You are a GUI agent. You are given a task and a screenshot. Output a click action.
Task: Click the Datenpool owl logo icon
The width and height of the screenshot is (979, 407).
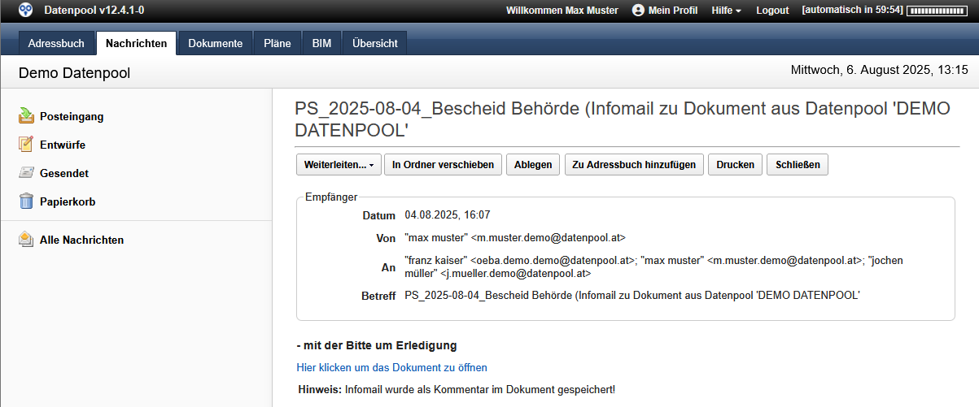26,11
